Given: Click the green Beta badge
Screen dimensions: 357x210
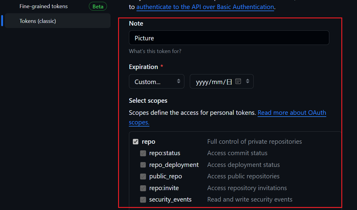Looking at the screenshot, I should point(98,6).
